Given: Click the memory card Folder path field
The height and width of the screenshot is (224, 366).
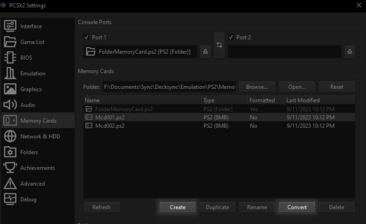Looking at the screenshot, I should [x=169, y=87].
